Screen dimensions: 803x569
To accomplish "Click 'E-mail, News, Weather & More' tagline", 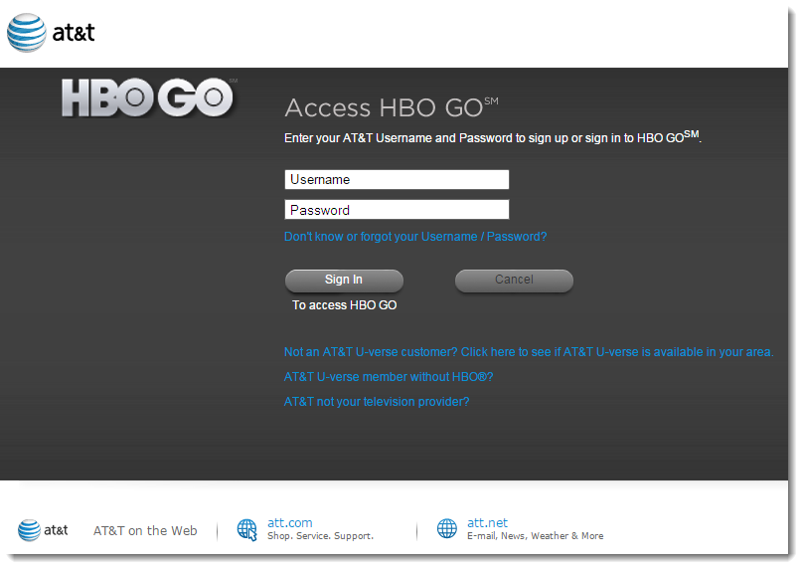I will pos(535,536).
